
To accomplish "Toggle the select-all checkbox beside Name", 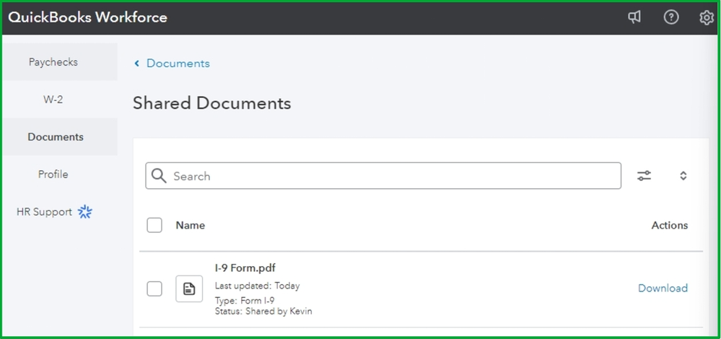I will [154, 225].
